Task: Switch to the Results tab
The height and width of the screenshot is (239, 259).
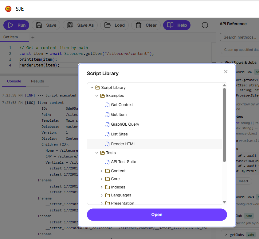Action: coord(37,82)
